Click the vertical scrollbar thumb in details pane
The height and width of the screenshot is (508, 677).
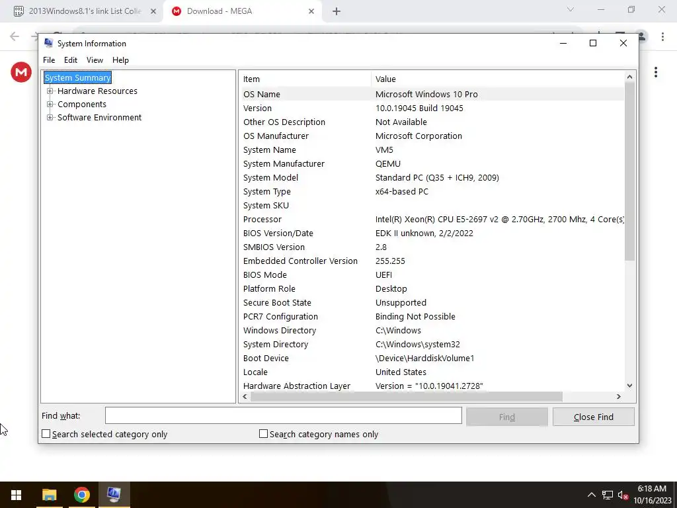pos(629,171)
